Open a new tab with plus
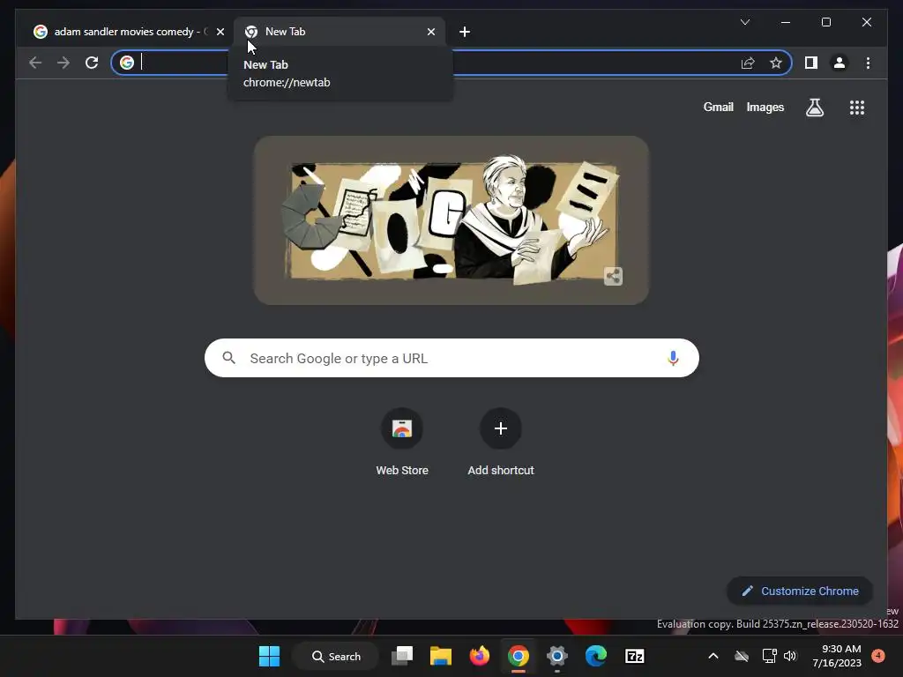Screen dimensions: 903x677 pos(465,33)
